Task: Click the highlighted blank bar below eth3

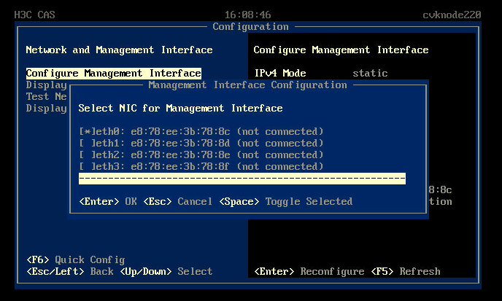Action: (242, 179)
